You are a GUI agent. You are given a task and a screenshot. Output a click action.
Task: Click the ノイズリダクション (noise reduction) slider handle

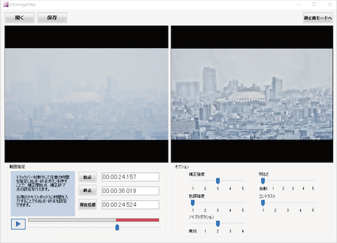pos(217,223)
